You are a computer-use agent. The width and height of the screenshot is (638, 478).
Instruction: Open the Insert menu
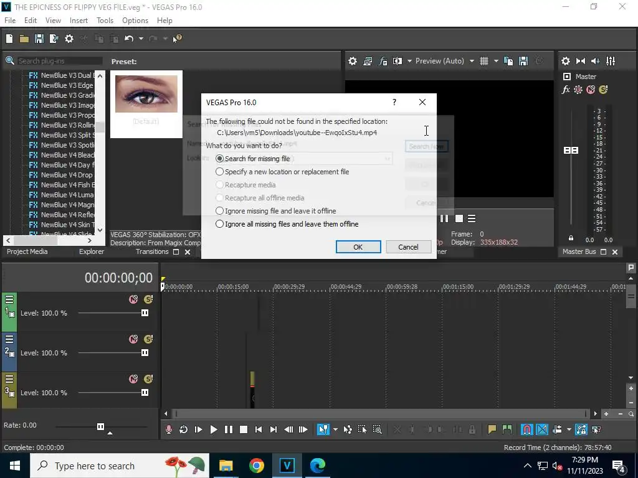click(79, 21)
